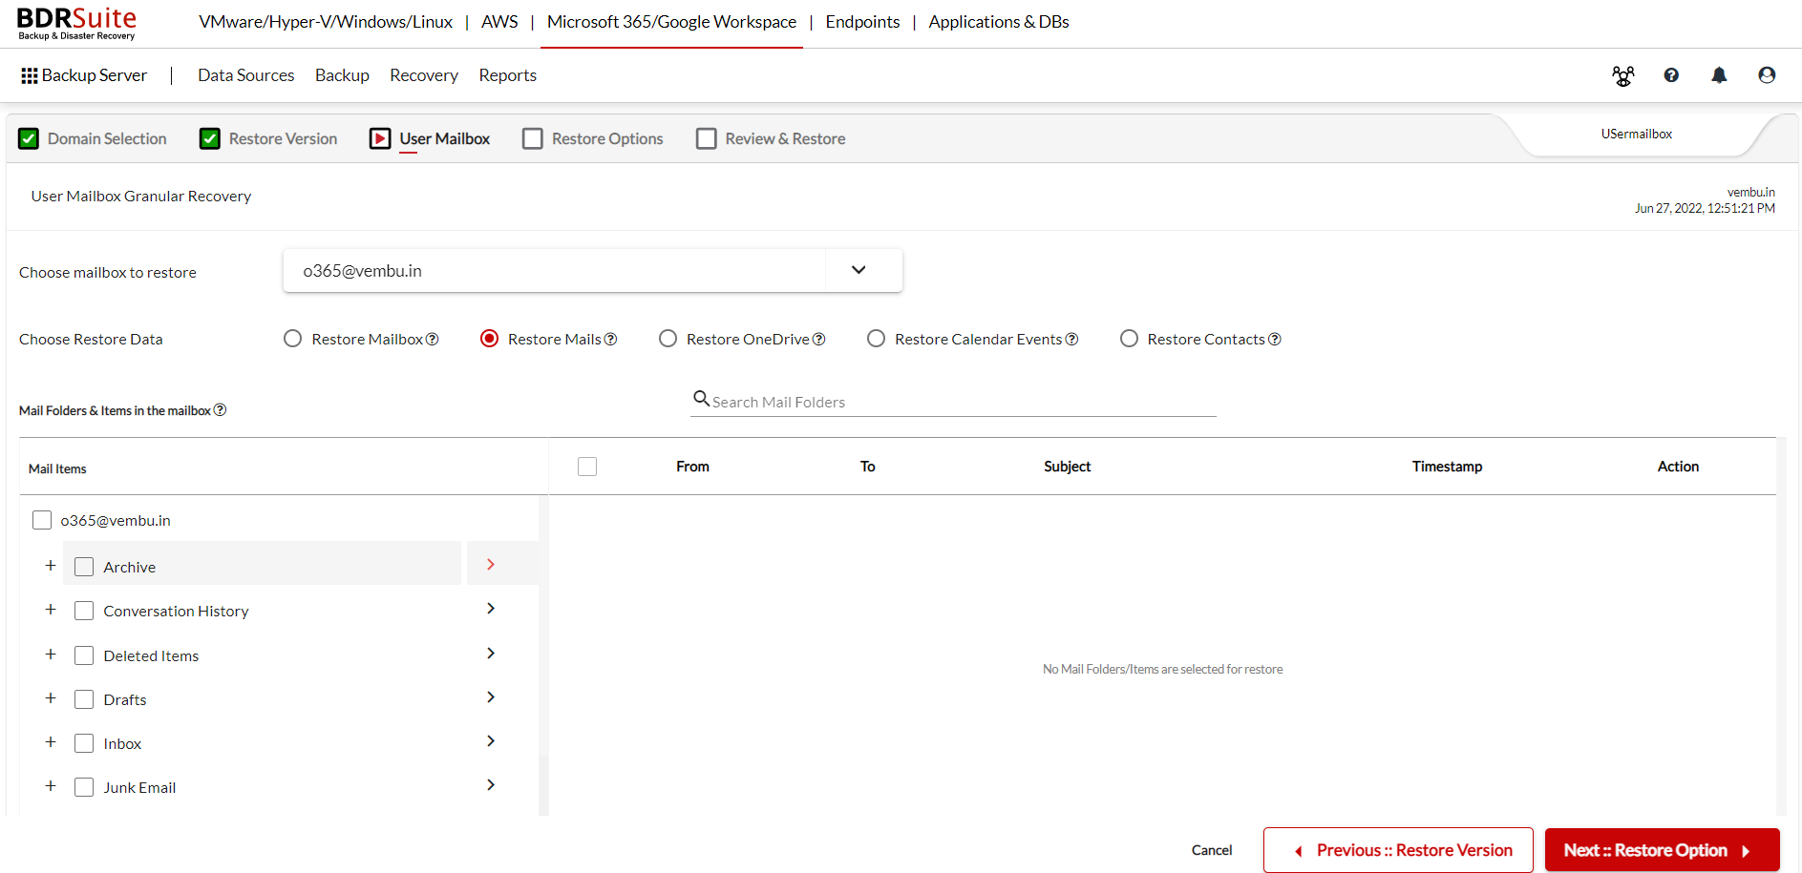Screen dimensions: 1802x873
Task: Click the Restore Version step check icon
Action: [x=210, y=138]
